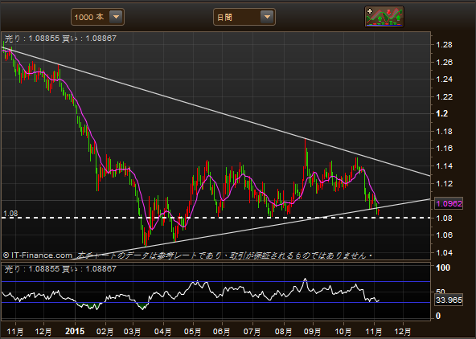476x339 pixels.
Task: Click the RSI upper blue overbought line
Action: pyautogui.click(x=215, y=282)
